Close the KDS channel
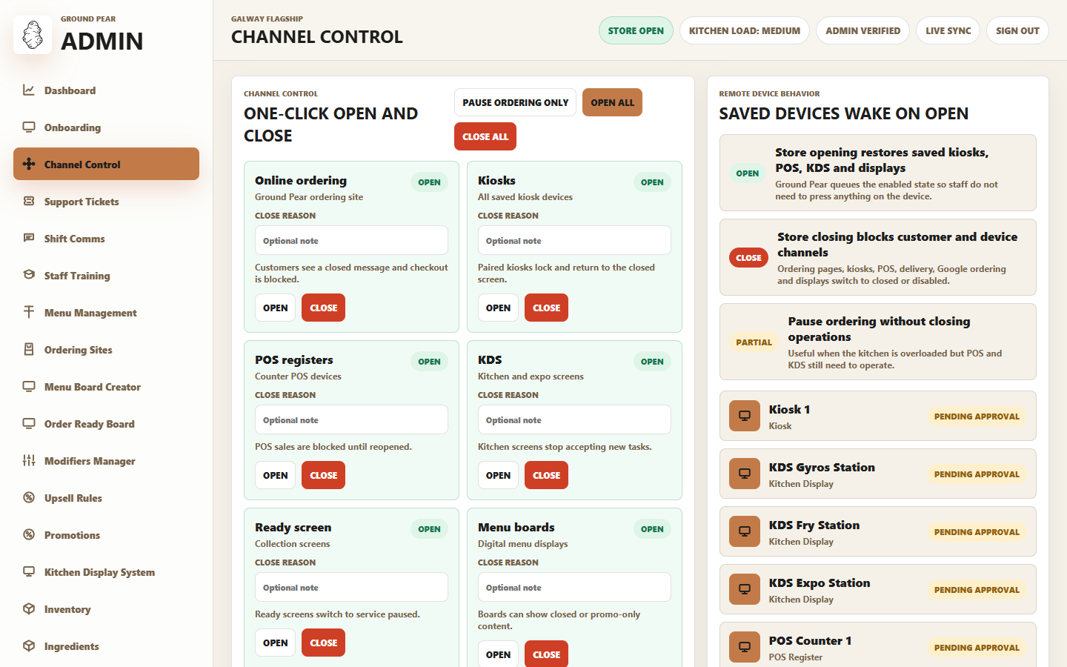 (x=546, y=475)
